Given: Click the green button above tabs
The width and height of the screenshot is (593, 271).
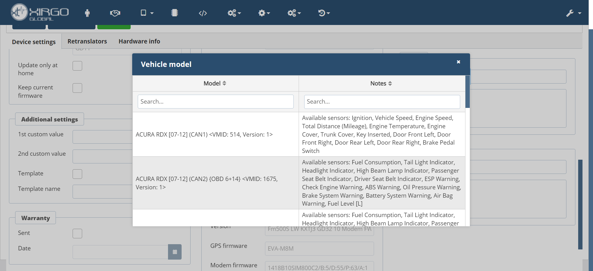Looking at the screenshot, I should [114, 27].
